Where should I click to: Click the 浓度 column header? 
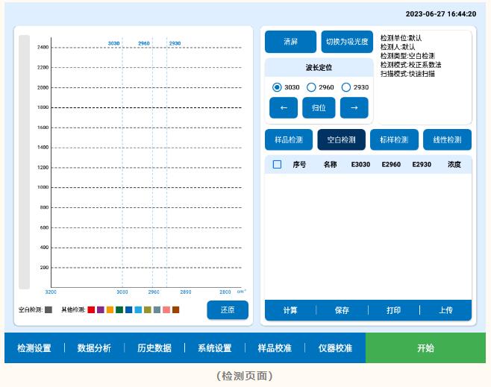454,164
